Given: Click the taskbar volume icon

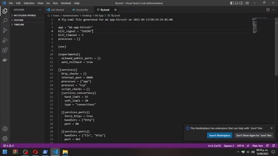Looking at the screenshot, I should coord(253,152).
